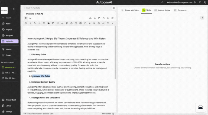Click the 'Enhanced Content Quality' heading

[x=43, y=82]
